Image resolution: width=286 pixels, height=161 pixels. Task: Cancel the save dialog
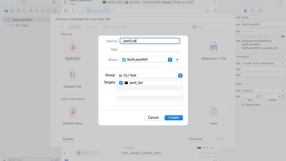(x=153, y=118)
